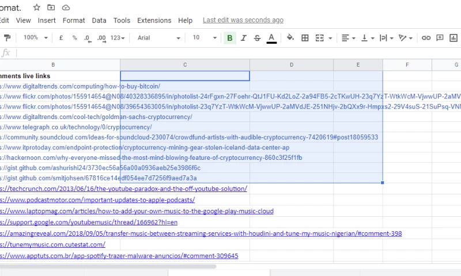Open the podcastmotor.com link

(97, 200)
